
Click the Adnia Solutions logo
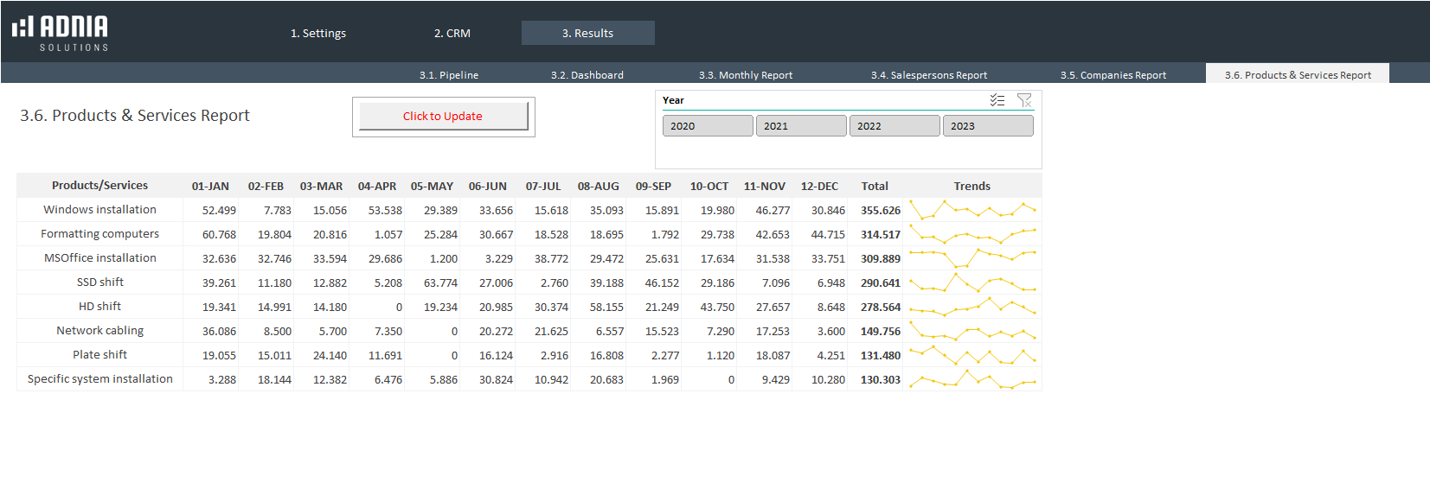click(x=61, y=33)
